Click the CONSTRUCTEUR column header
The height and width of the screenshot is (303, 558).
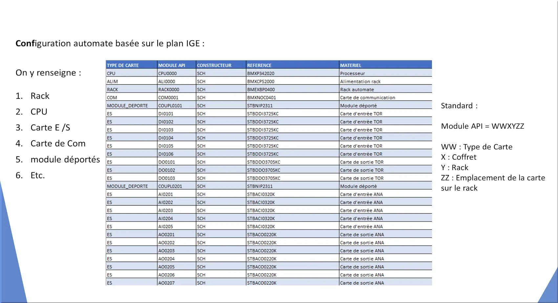pyautogui.click(x=221, y=65)
